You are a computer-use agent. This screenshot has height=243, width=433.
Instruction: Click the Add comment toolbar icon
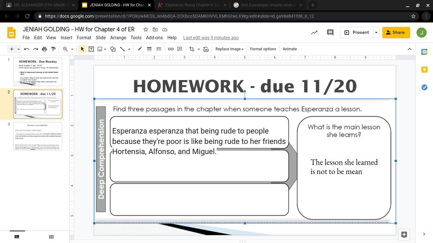(x=180, y=49)
